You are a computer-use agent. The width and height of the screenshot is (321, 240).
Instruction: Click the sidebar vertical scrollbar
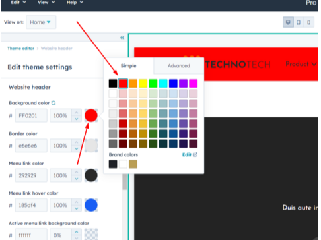[x=125, y=182]
